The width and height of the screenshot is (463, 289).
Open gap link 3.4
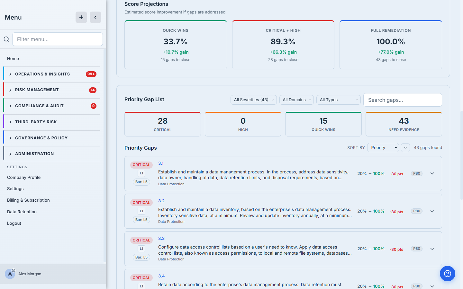tap(161, 276)
